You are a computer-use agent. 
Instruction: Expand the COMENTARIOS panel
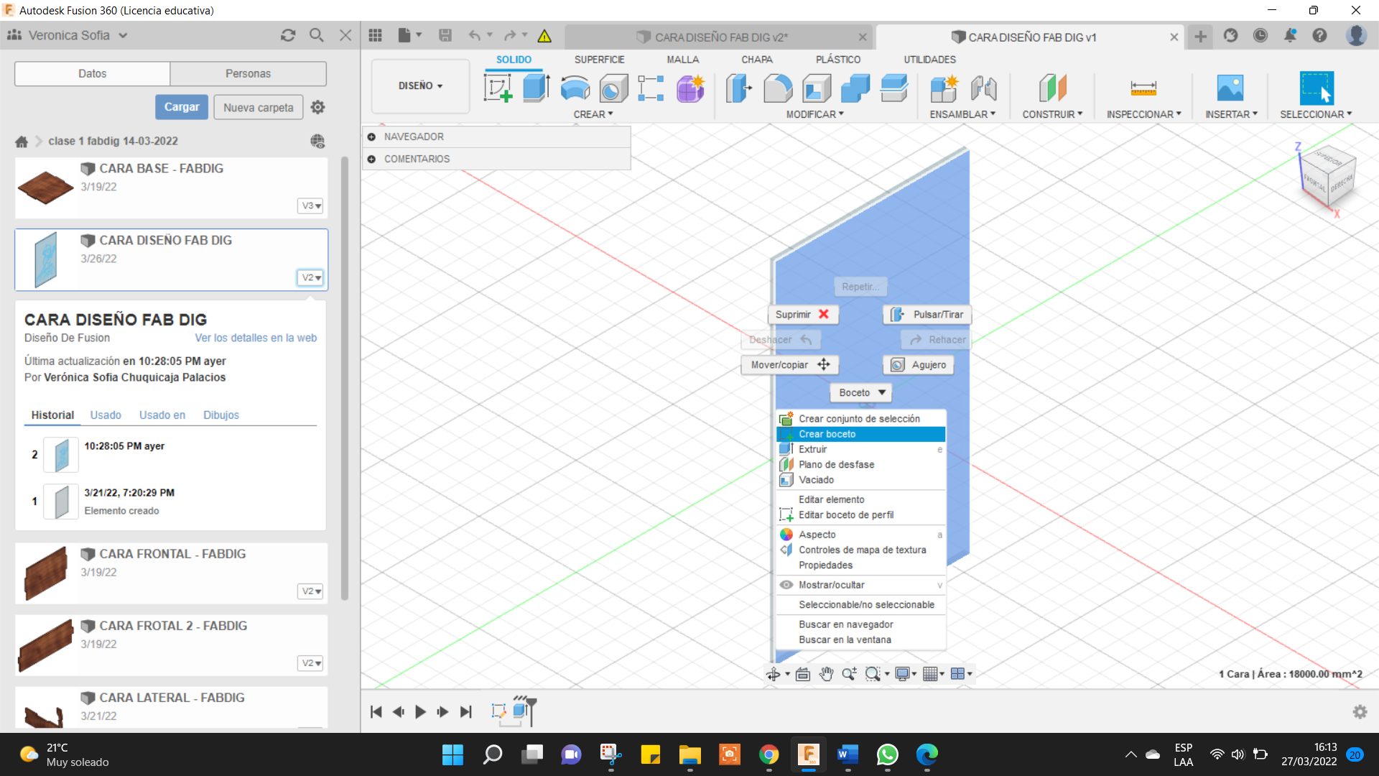point(371,159)
